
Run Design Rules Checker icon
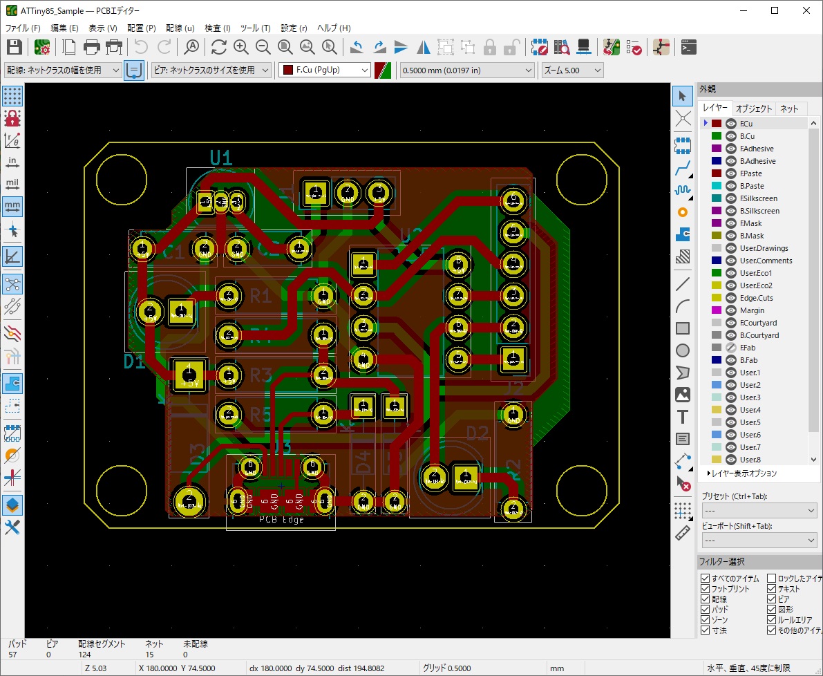pos(634,47)
